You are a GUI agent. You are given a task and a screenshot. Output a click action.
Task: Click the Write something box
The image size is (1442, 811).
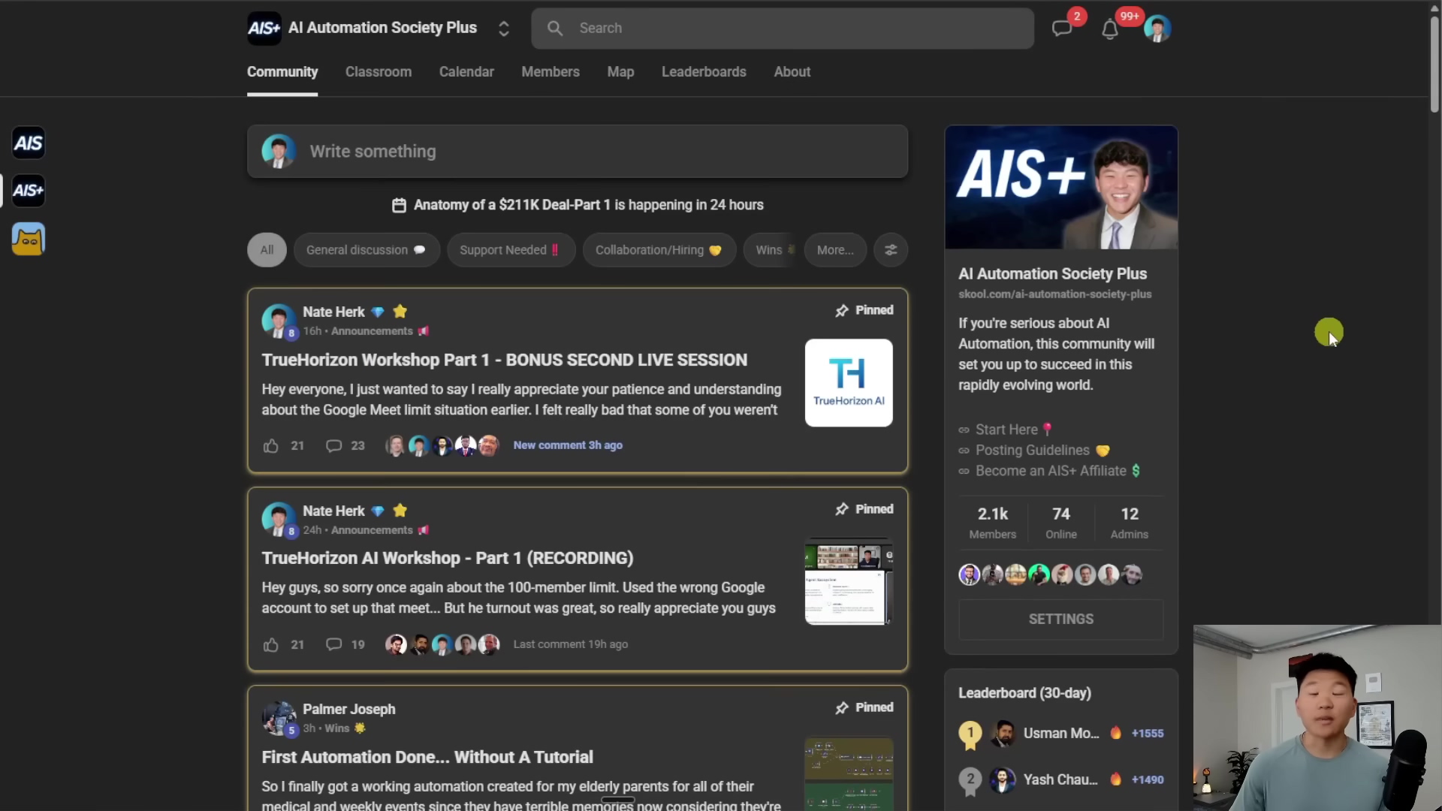click(x=578, y=152)
